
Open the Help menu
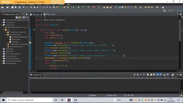pyautogui.click(x=68, y=4)
